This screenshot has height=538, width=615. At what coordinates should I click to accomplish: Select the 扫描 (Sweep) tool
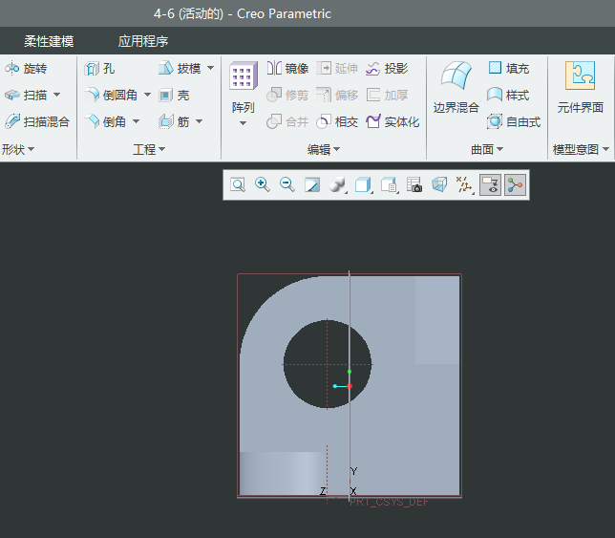pyautogui.click(x=26, y=95)
